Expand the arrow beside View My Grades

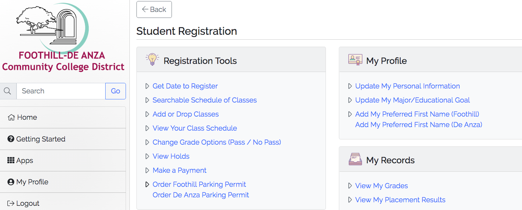coord(350,185)
